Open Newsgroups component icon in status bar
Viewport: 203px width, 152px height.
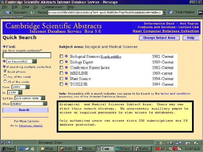pos(179,143)
